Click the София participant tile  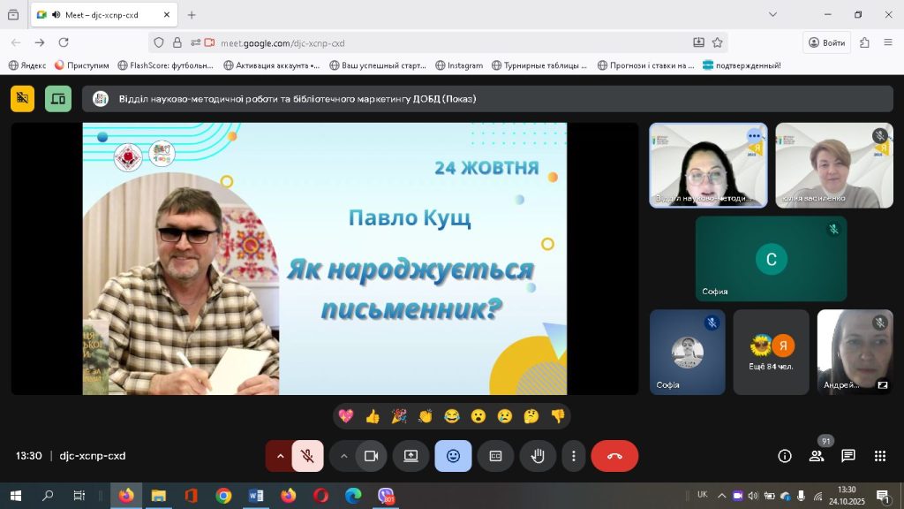[771, 259]
